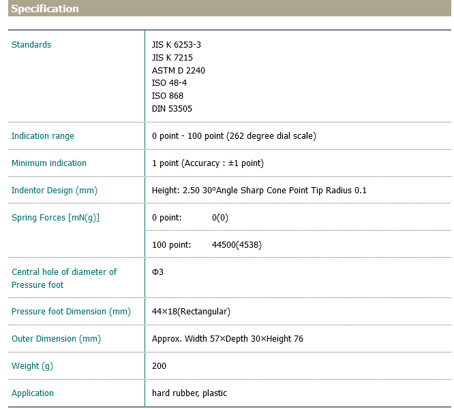The height and width of the screenshot is (409, 454).
Task: Click the Spring Forces [mN(g)] label
Action: coord(56,218)
